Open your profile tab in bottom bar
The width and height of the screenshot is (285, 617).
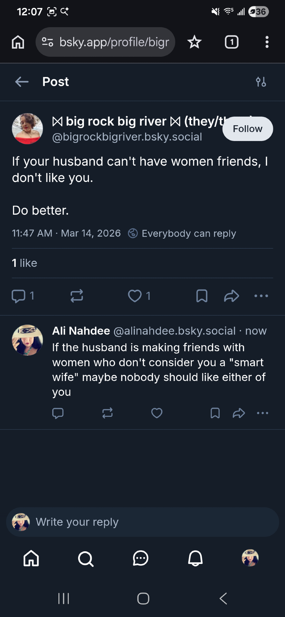[x=250, y=558]
